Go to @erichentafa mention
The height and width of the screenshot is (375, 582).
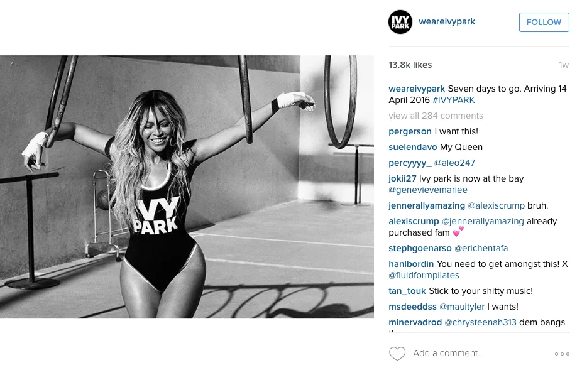(x=481, y=248)
